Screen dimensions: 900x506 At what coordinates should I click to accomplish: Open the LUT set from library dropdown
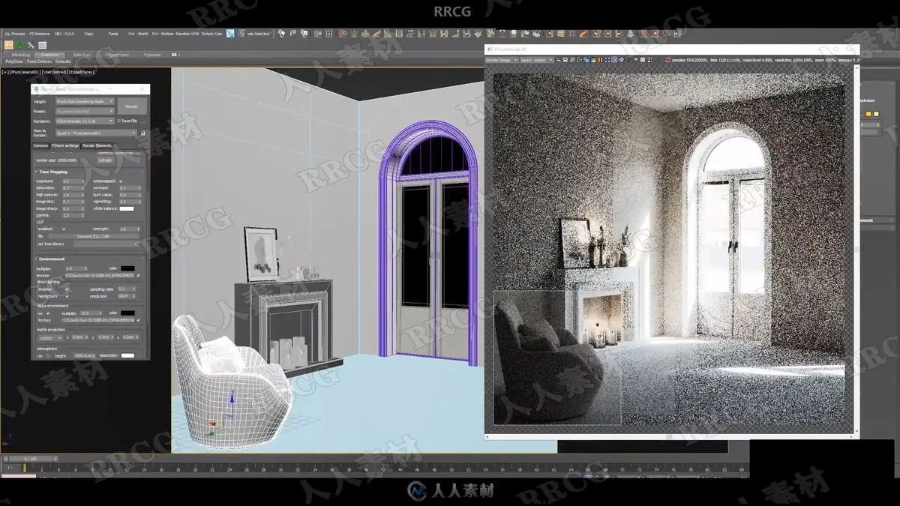[x=106, y=244]
